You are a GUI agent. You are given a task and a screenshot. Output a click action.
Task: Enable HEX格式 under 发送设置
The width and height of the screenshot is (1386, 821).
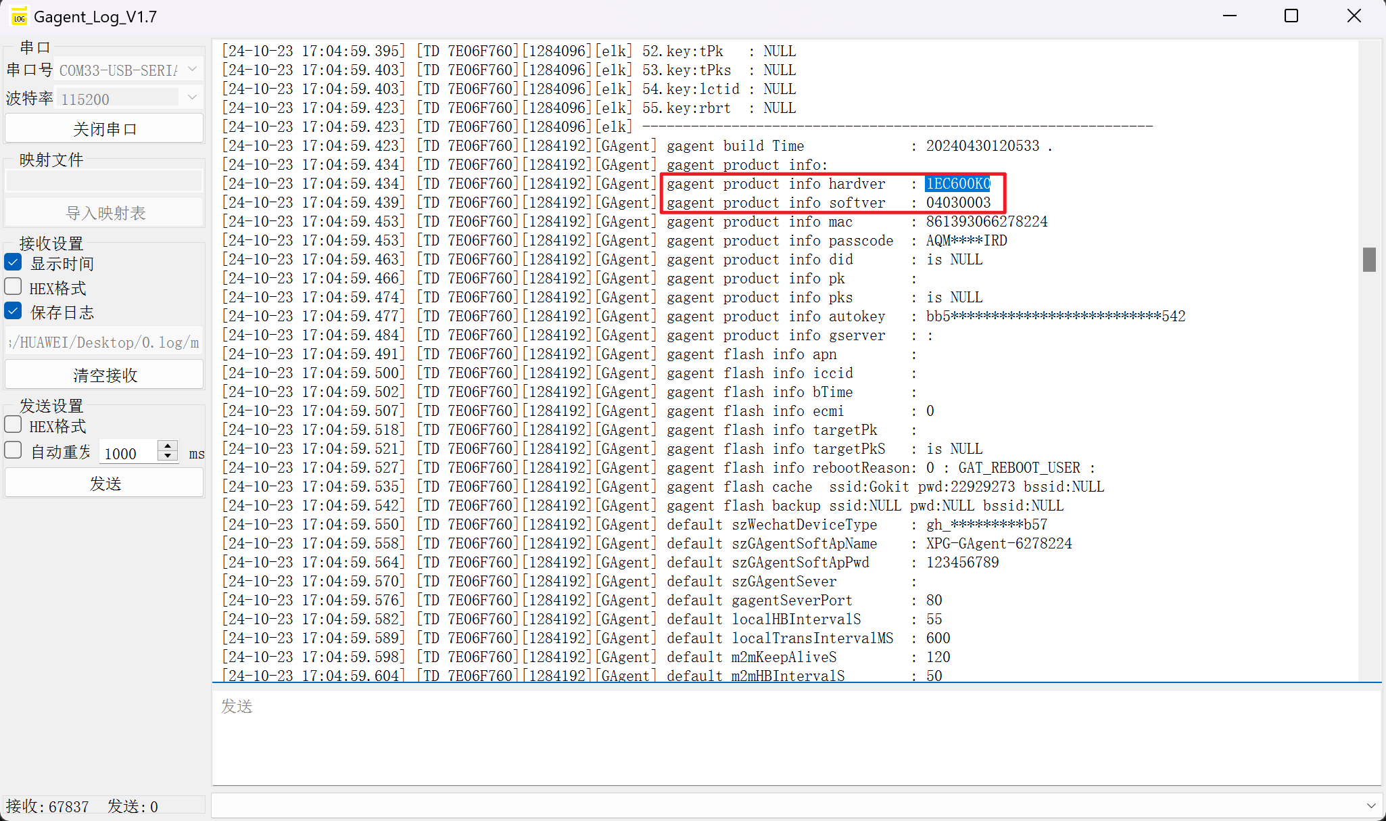click(x=14, y=425)
